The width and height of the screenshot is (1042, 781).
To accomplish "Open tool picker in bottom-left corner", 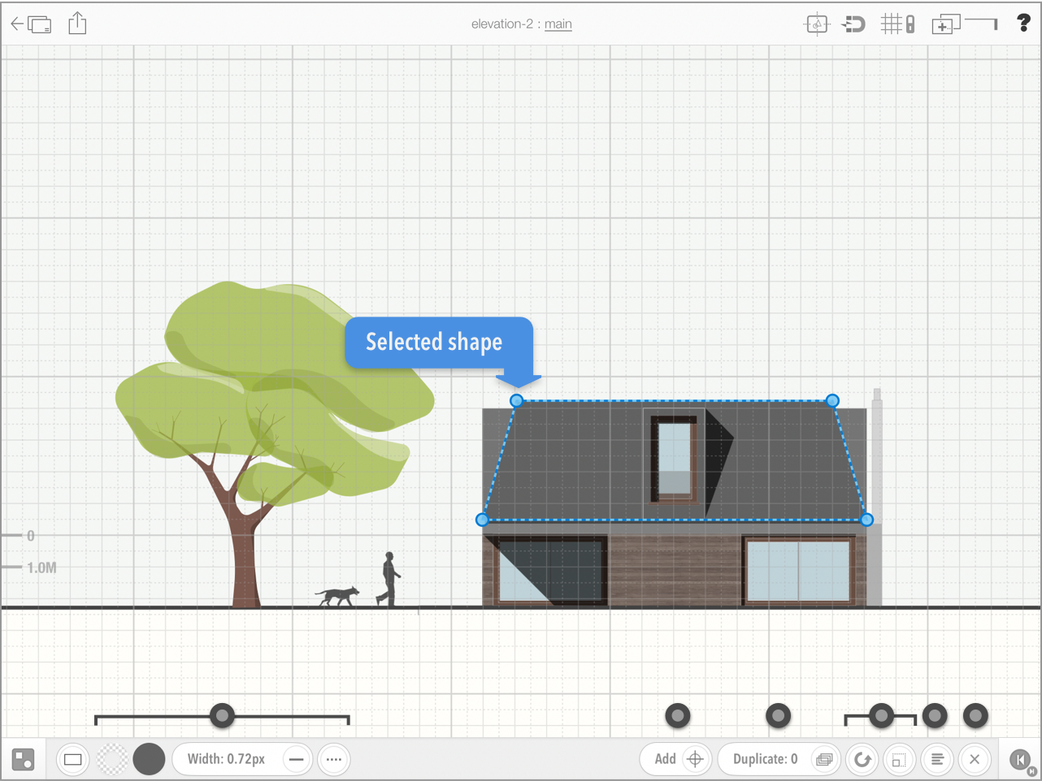I will 24,759.
